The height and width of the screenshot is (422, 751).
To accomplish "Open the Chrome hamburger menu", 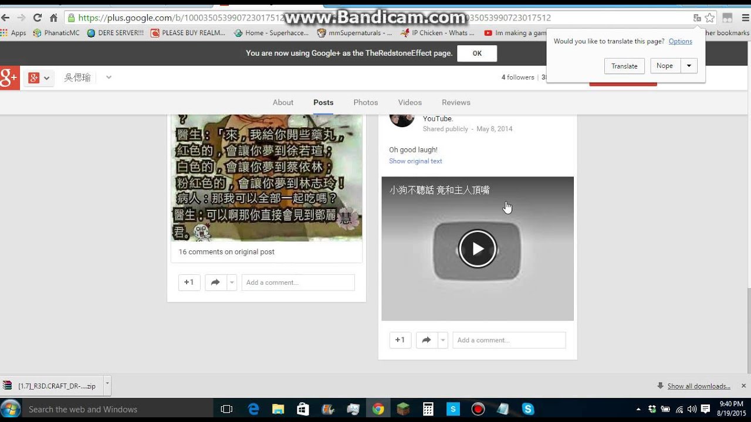I will tap(745, 18).
